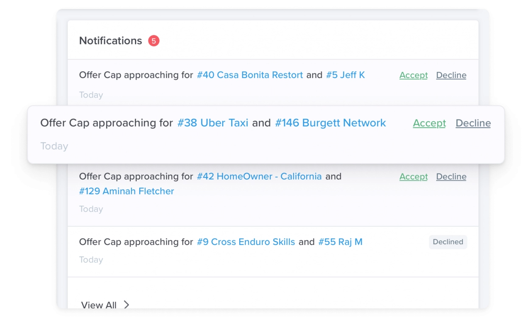Accept the Casa Bonita Restort offer notification
Image resolution: width=532 pixels, height=323 pixels.
point(413,75)
